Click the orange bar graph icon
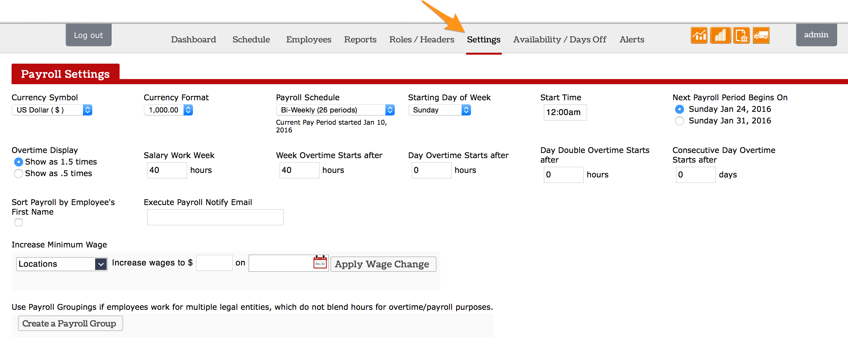 pyautogui.click(x=720, y=35)
